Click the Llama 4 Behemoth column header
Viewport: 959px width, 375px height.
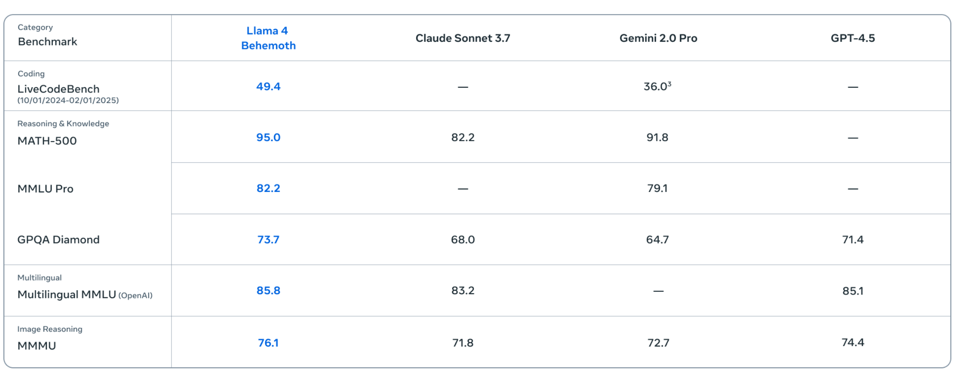pyautogui.click(x=268, y=38)
